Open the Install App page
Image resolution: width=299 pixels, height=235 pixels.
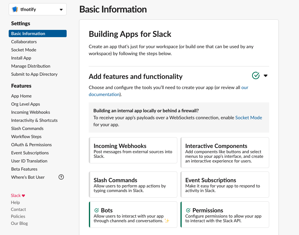(21, 58)
